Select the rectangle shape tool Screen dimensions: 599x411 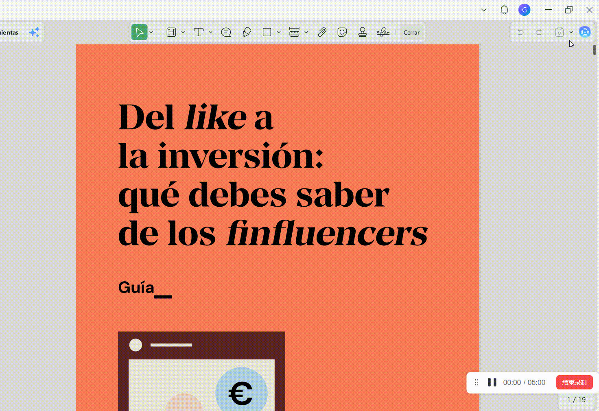pos(267,32)
